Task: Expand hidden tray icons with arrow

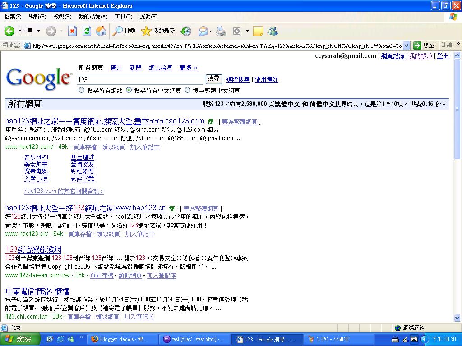Action: 424,340
